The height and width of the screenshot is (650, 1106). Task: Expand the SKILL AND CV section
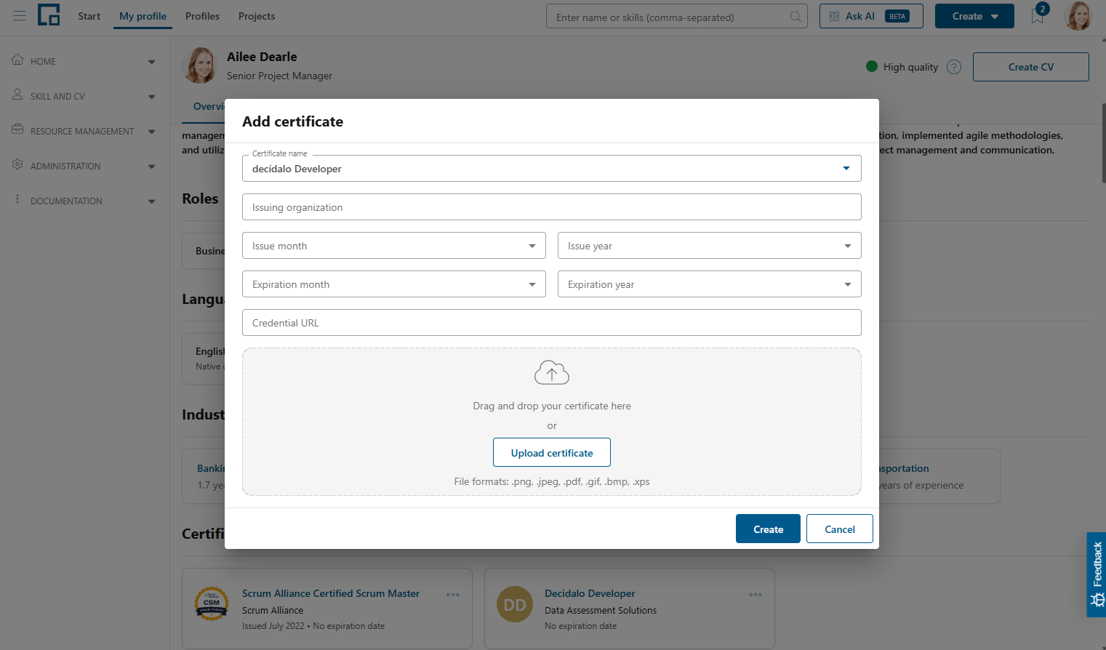(151, 97)
